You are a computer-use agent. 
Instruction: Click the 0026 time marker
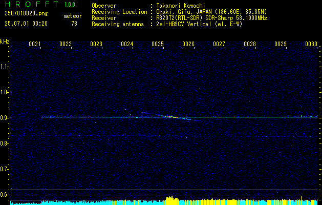click(x=188, y=44)
